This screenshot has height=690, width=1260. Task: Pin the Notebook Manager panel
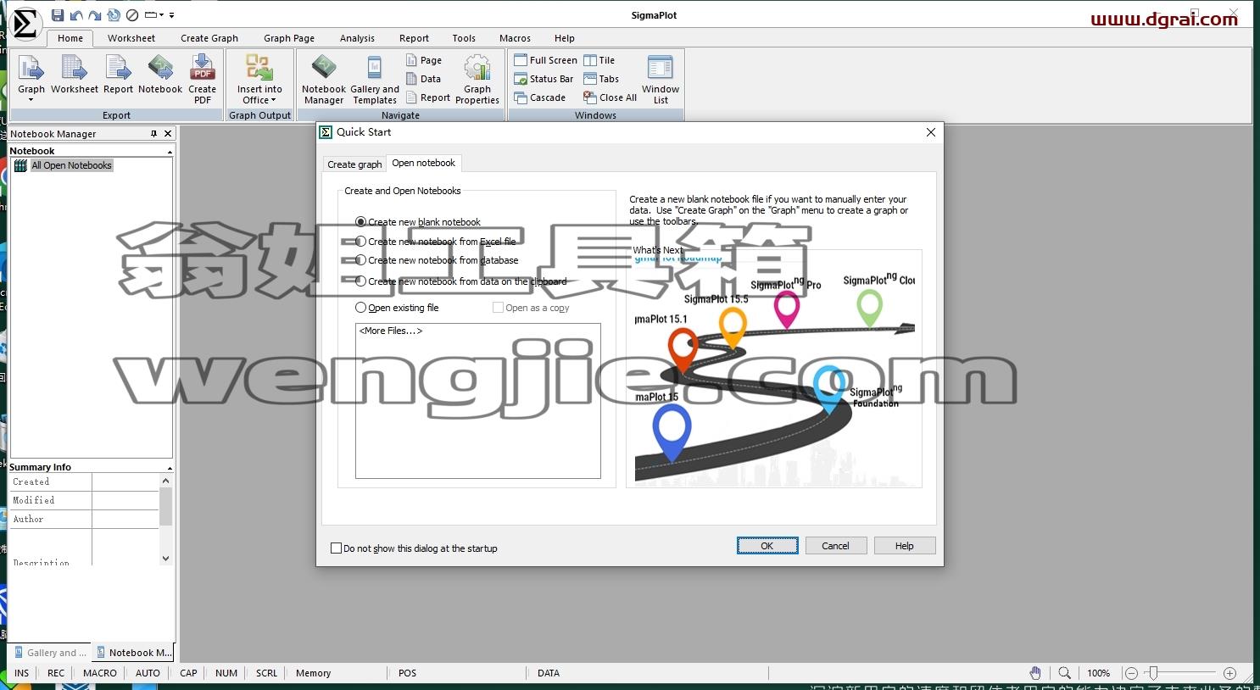click(x=153, y=134)
